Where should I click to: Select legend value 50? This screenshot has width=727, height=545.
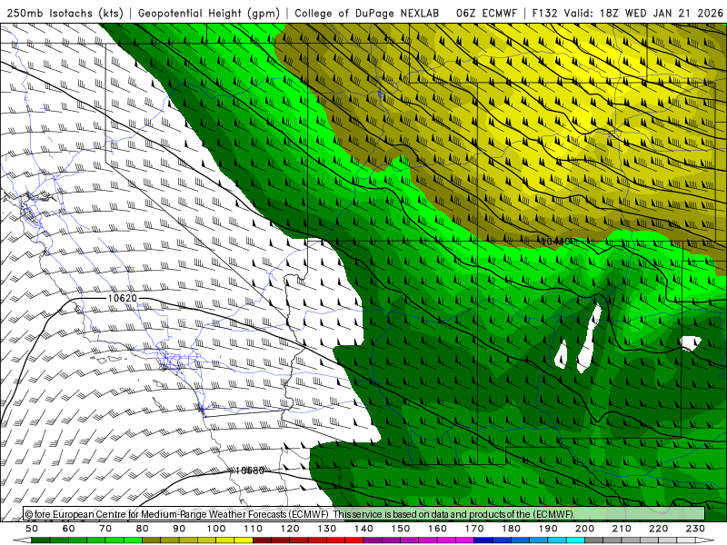click(x=32, y=529)
